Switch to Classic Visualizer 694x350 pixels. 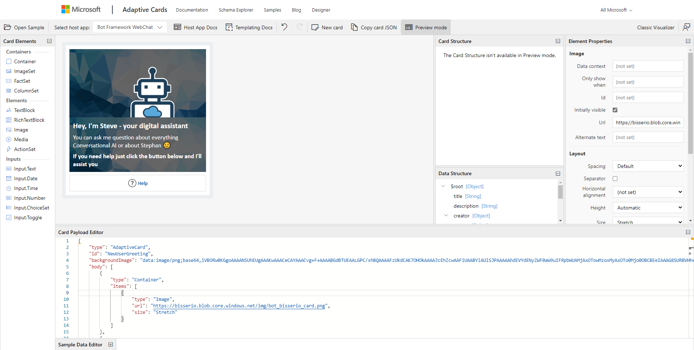[656, 27]
